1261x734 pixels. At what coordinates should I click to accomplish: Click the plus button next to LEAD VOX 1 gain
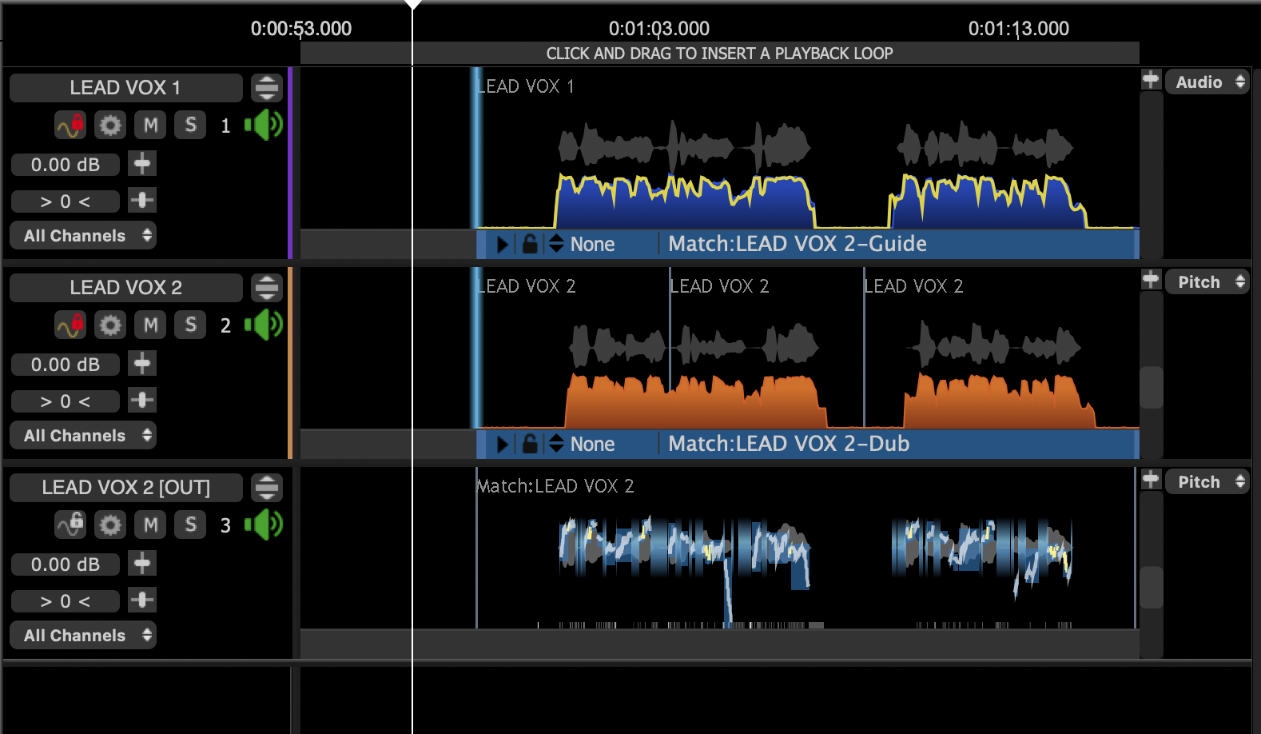click(x=142, y=164)
